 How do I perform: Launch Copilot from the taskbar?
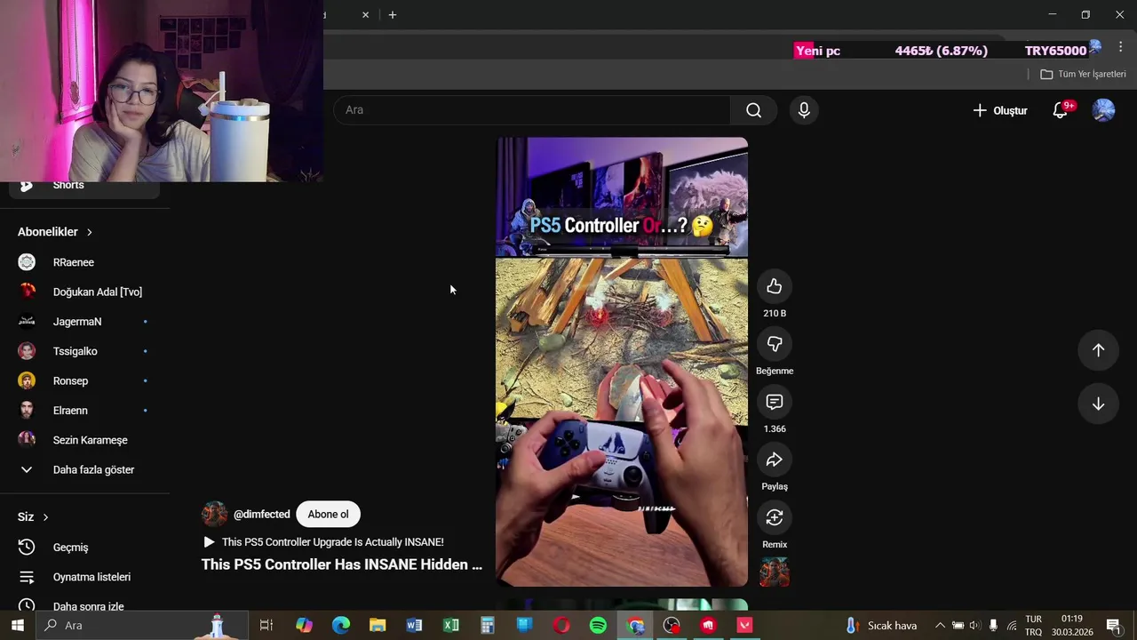304,626
